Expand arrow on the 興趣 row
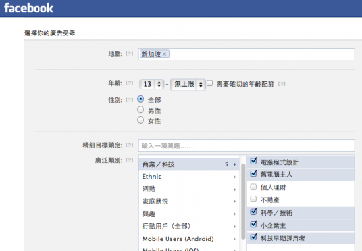 click(234, 214)
